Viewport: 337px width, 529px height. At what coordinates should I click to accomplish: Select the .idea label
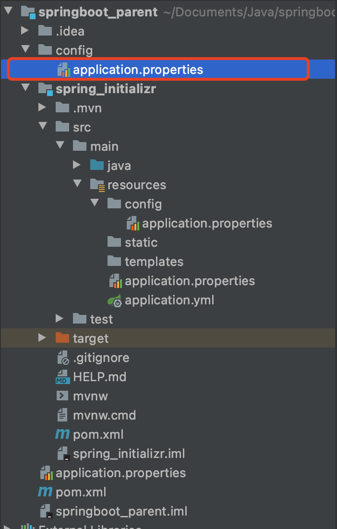click(x=70, y=31)
